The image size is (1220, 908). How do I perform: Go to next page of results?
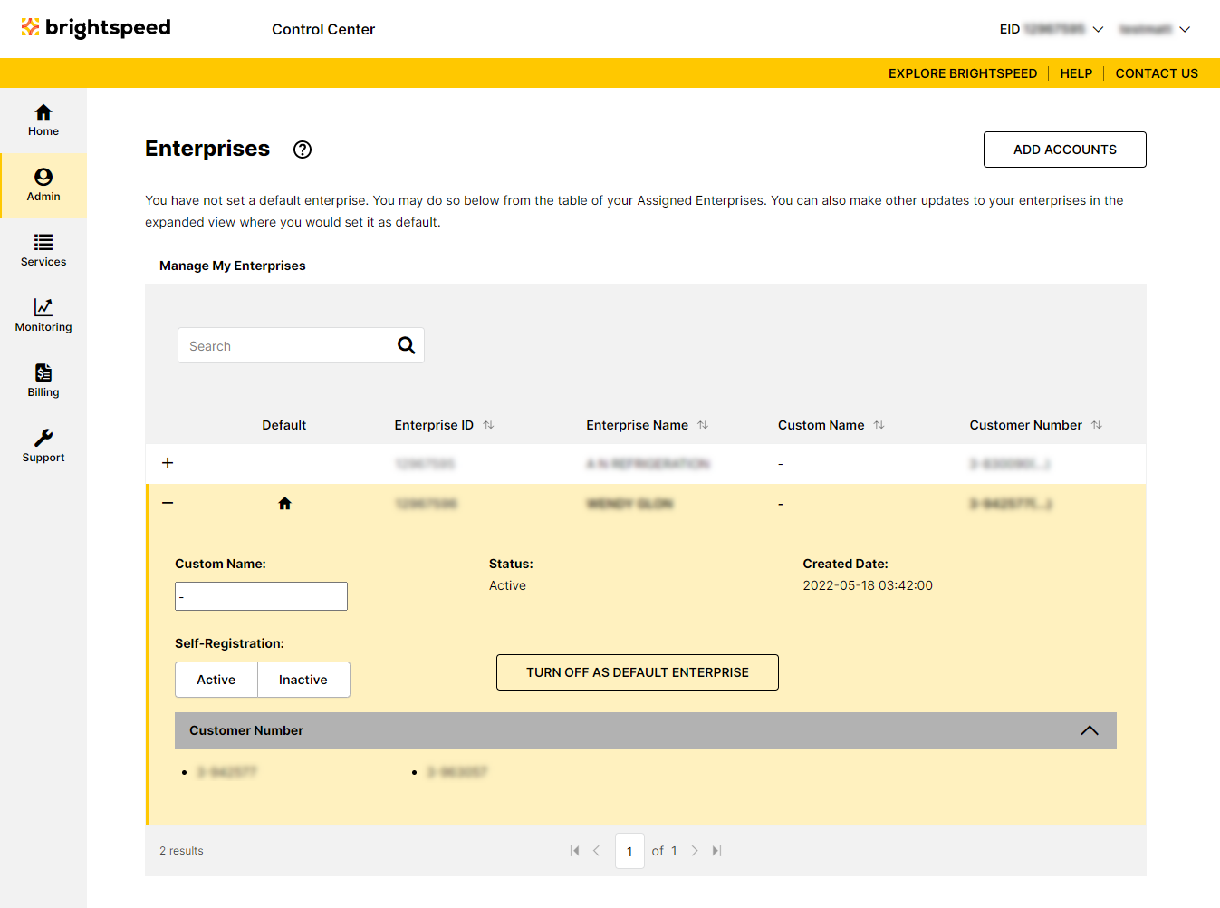click(x=695, y=851)
